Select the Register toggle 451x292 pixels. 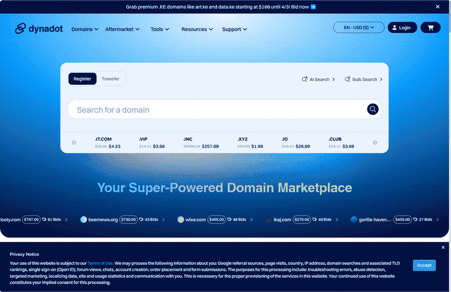pos(83,79)
